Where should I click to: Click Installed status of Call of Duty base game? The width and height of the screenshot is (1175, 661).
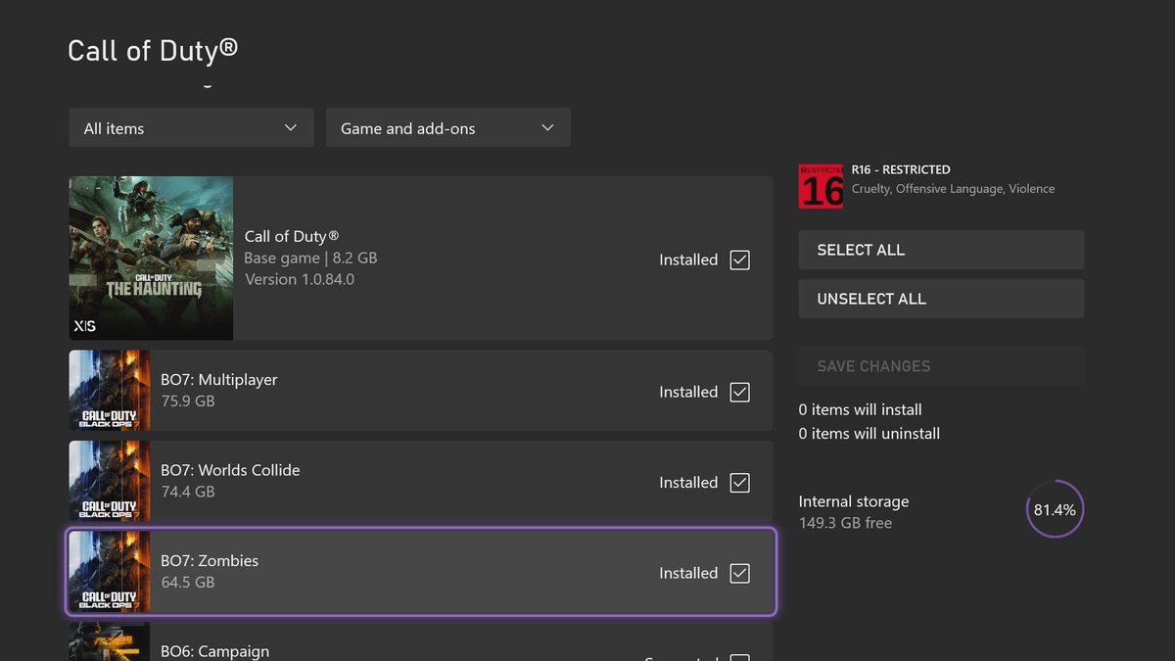(x=688, y=260)
